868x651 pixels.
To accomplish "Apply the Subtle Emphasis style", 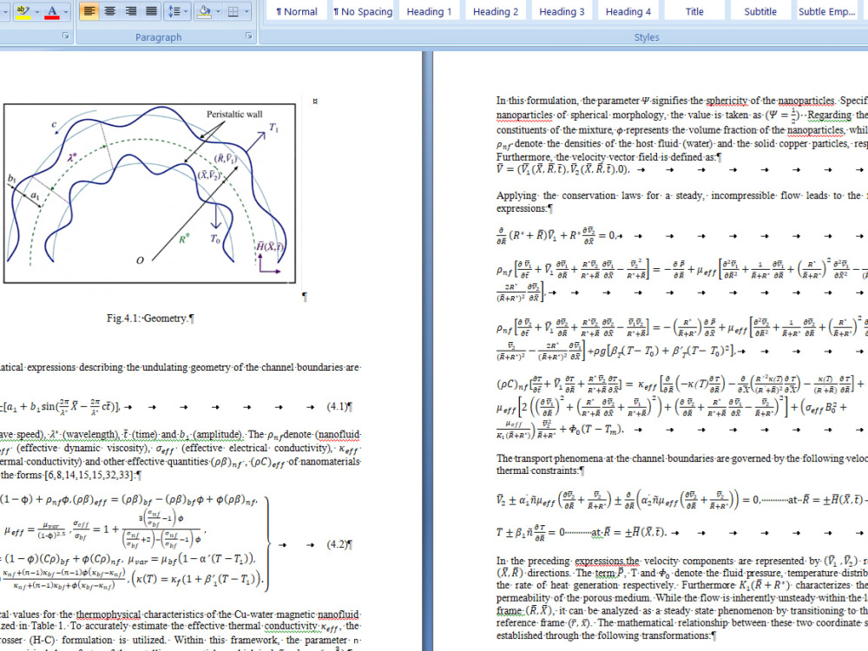I will click(x=826, y=11).
